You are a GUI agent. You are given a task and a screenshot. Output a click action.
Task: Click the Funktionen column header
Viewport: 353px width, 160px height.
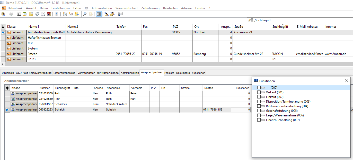click(x=241, y=88)
